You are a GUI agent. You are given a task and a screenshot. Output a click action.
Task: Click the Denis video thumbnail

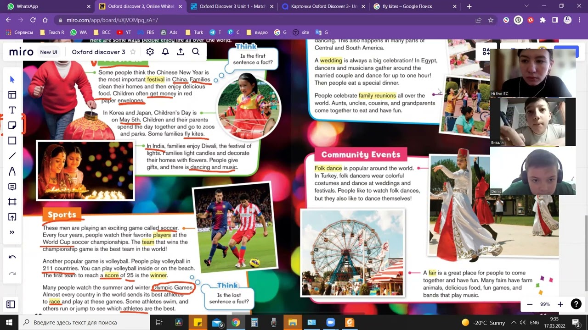coord(532,171)
